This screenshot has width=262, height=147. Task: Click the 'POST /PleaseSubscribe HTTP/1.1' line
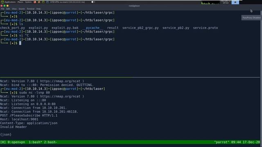pos(29,116)
